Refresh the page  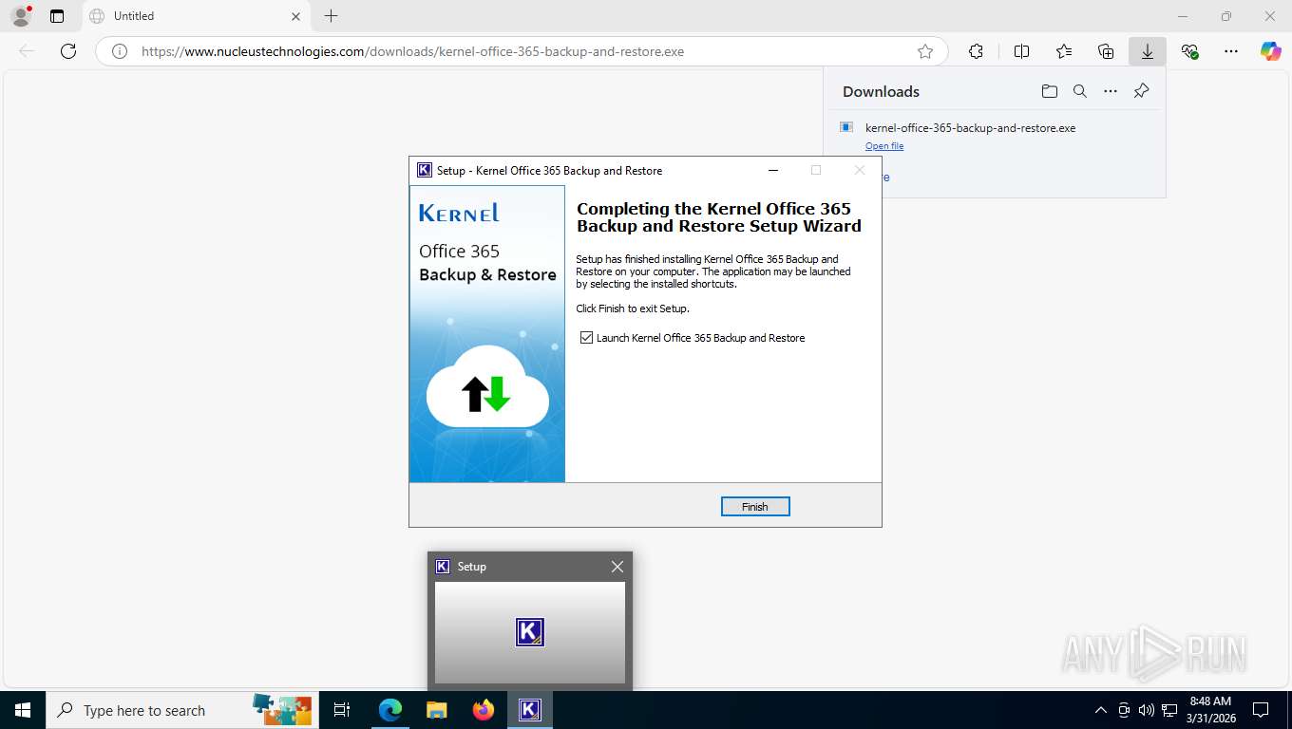[x=68, y=51]
